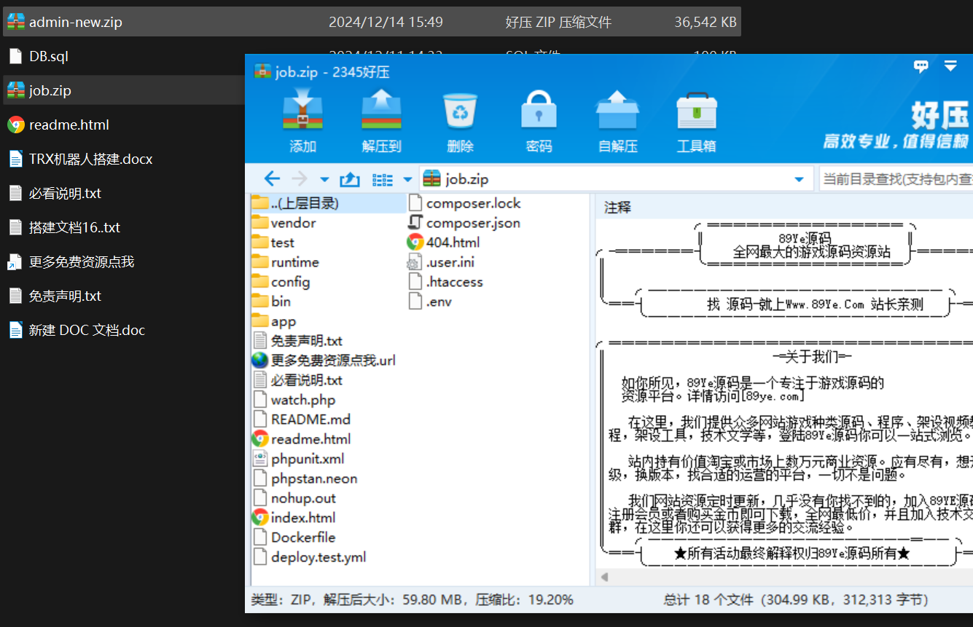Open the address bar path dropdown
This screenshot has width=973, height=627.
(x=799, y=179)
